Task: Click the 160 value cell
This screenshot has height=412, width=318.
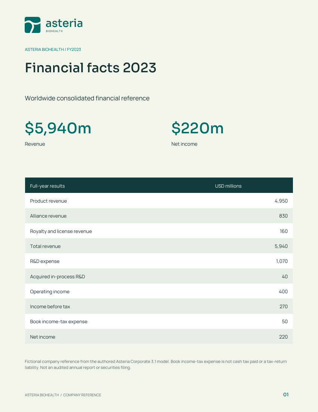Action: pos(284,231)
